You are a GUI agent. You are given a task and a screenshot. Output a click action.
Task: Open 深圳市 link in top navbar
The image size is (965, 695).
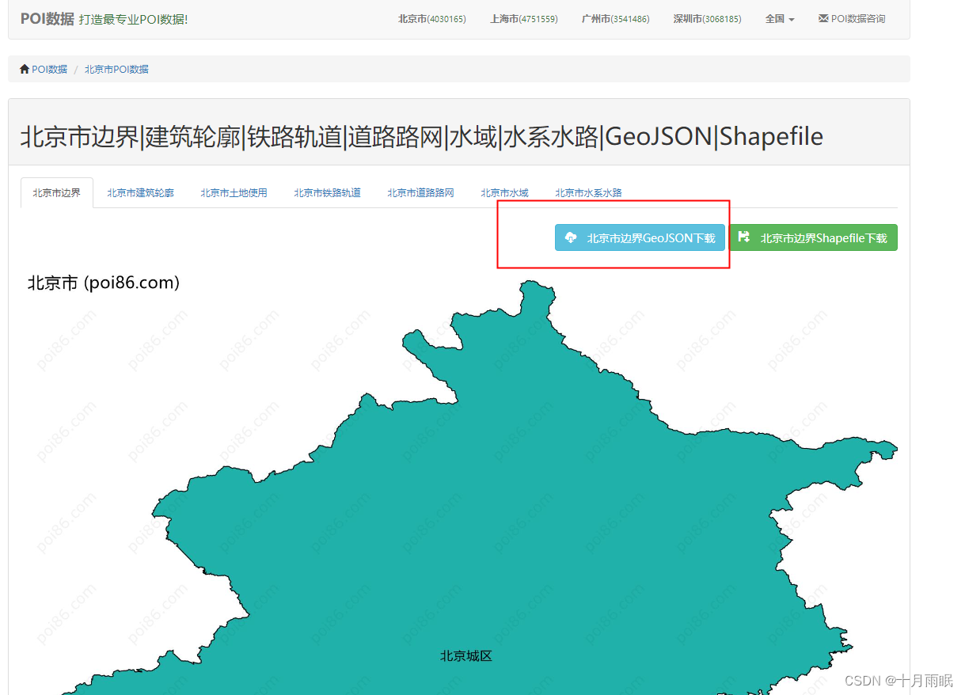tap(707, 19)
